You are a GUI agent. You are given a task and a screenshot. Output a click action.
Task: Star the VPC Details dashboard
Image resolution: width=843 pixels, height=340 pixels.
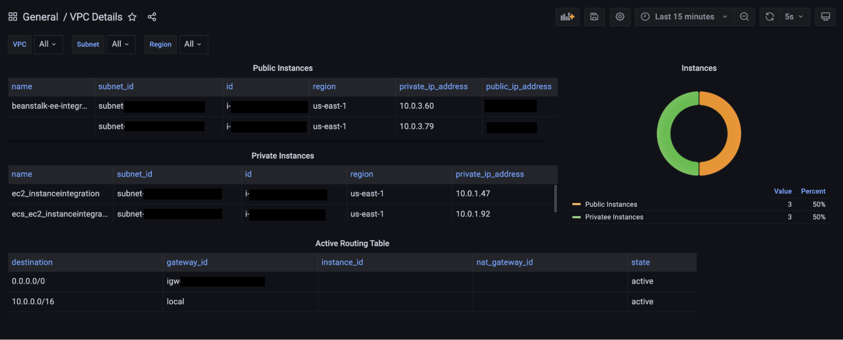tap(132, 17)
